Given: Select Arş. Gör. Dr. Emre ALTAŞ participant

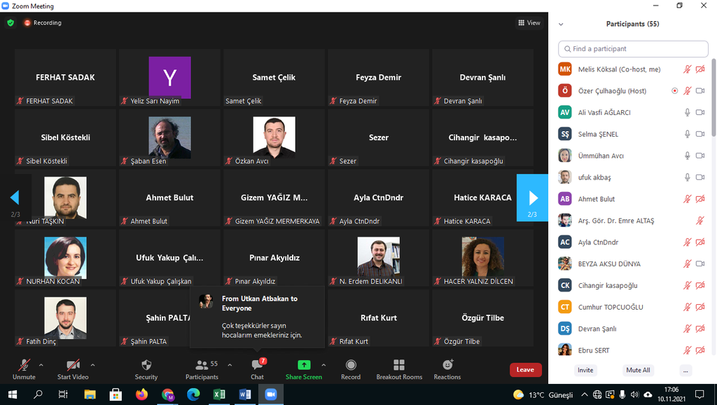Looking at the screenshot, I should 632,221.
